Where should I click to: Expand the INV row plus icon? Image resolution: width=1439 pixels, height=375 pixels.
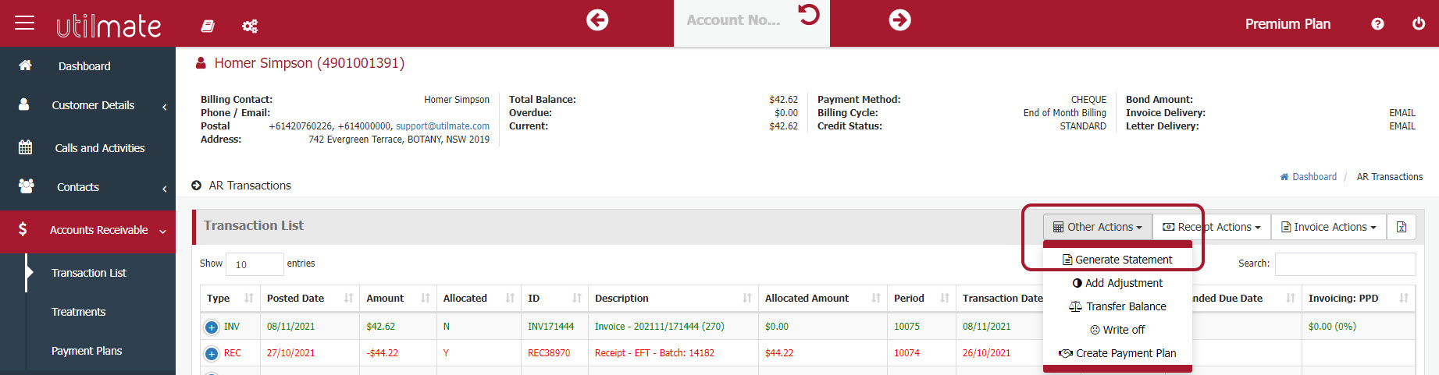[212, 327]
